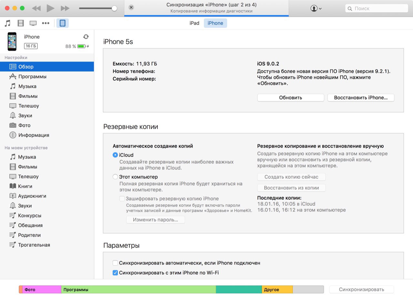Open the TV shows library icon
413x300 pixels.
33,23
